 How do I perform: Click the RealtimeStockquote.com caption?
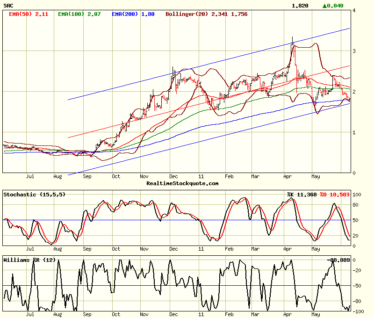(182, 183)
